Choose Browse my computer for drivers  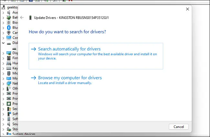point(96,80)
